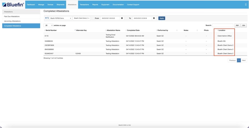Viewport: 249px width, 128px height.
Task: Click serial number 0110
Action: coord(47,36)
